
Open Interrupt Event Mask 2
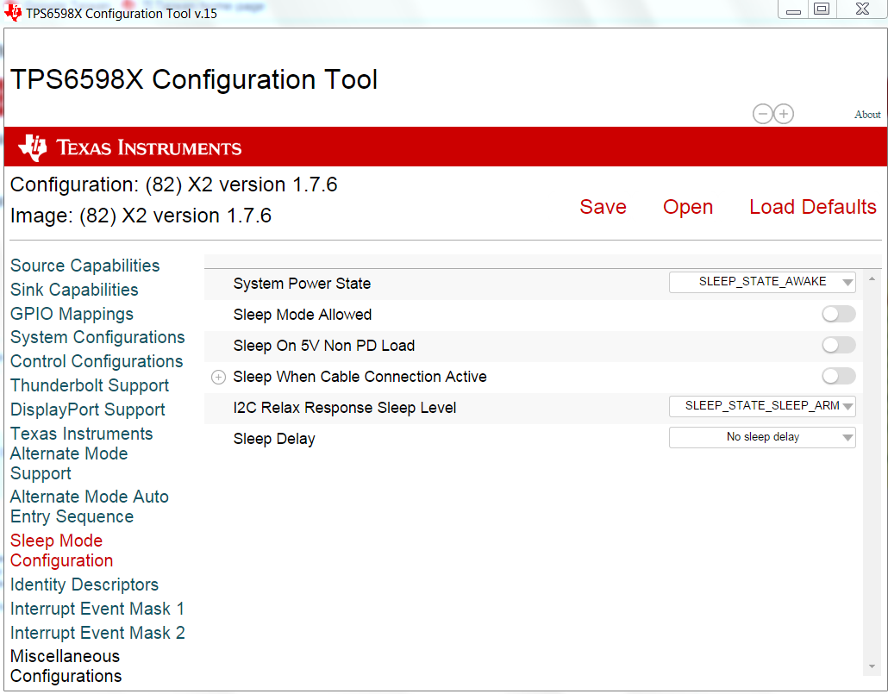pyautogui.click(x=97, y=633)
